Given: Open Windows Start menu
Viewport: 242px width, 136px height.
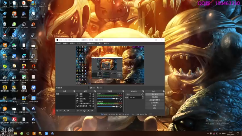Looking at the screenshot, I should 3,134.
